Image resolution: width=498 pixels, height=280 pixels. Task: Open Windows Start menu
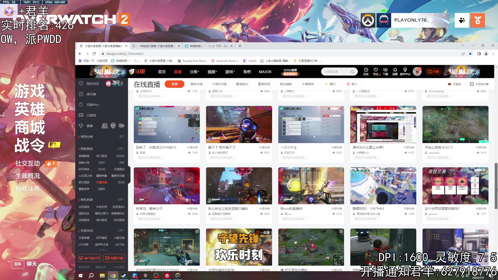point(80,276)
